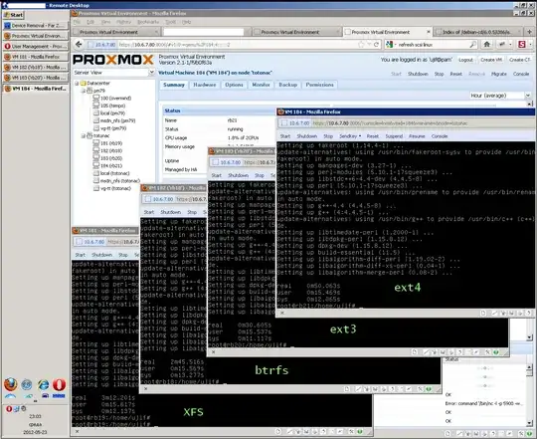Screen dimensions: 537x439
Task: Select VM 101 (rb19) tree item
Action: (x=107, y=143)
